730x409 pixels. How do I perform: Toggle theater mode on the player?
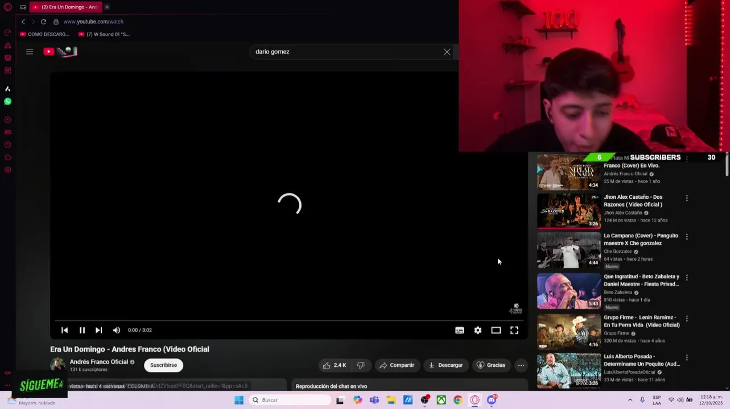[496, 330]
